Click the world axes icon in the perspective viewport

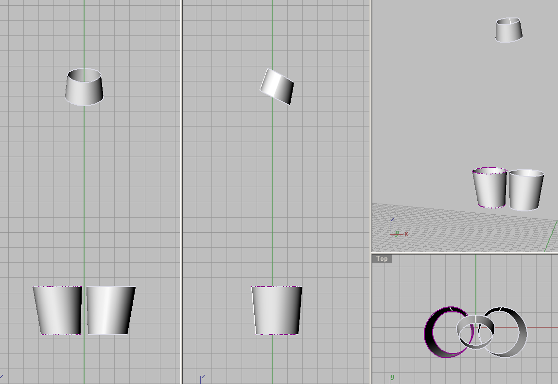[398, 227]
